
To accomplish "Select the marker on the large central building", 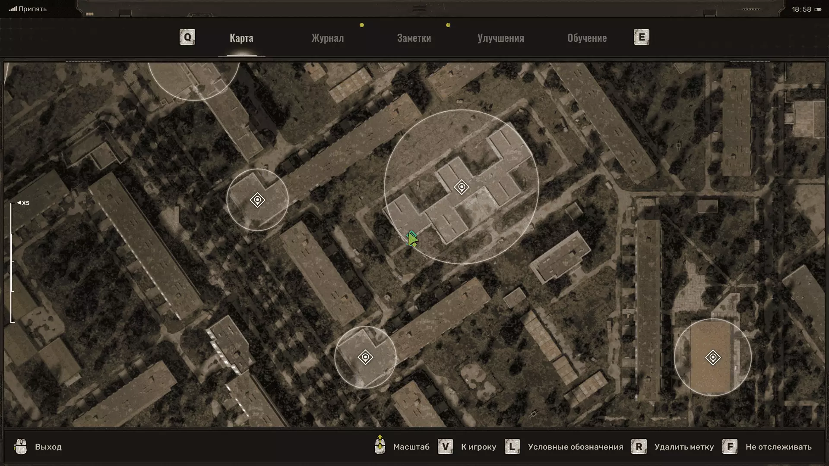I will click(x=462, y=187).
